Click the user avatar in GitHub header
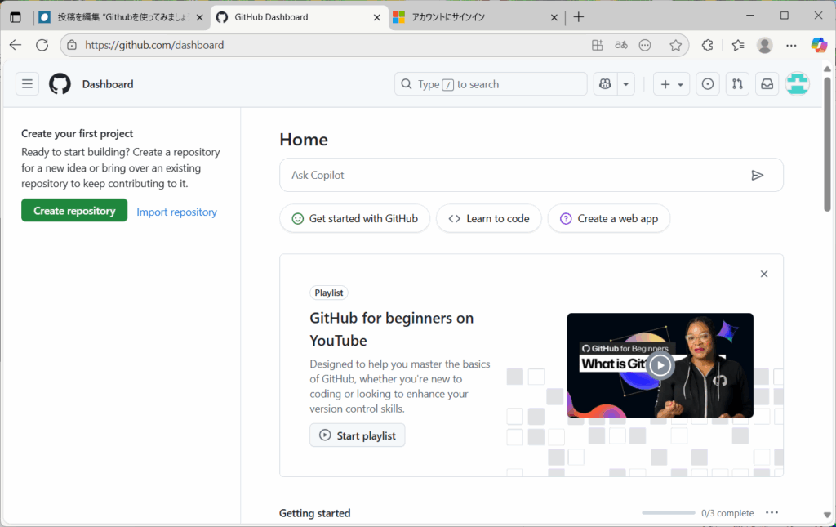 (797, 84)
